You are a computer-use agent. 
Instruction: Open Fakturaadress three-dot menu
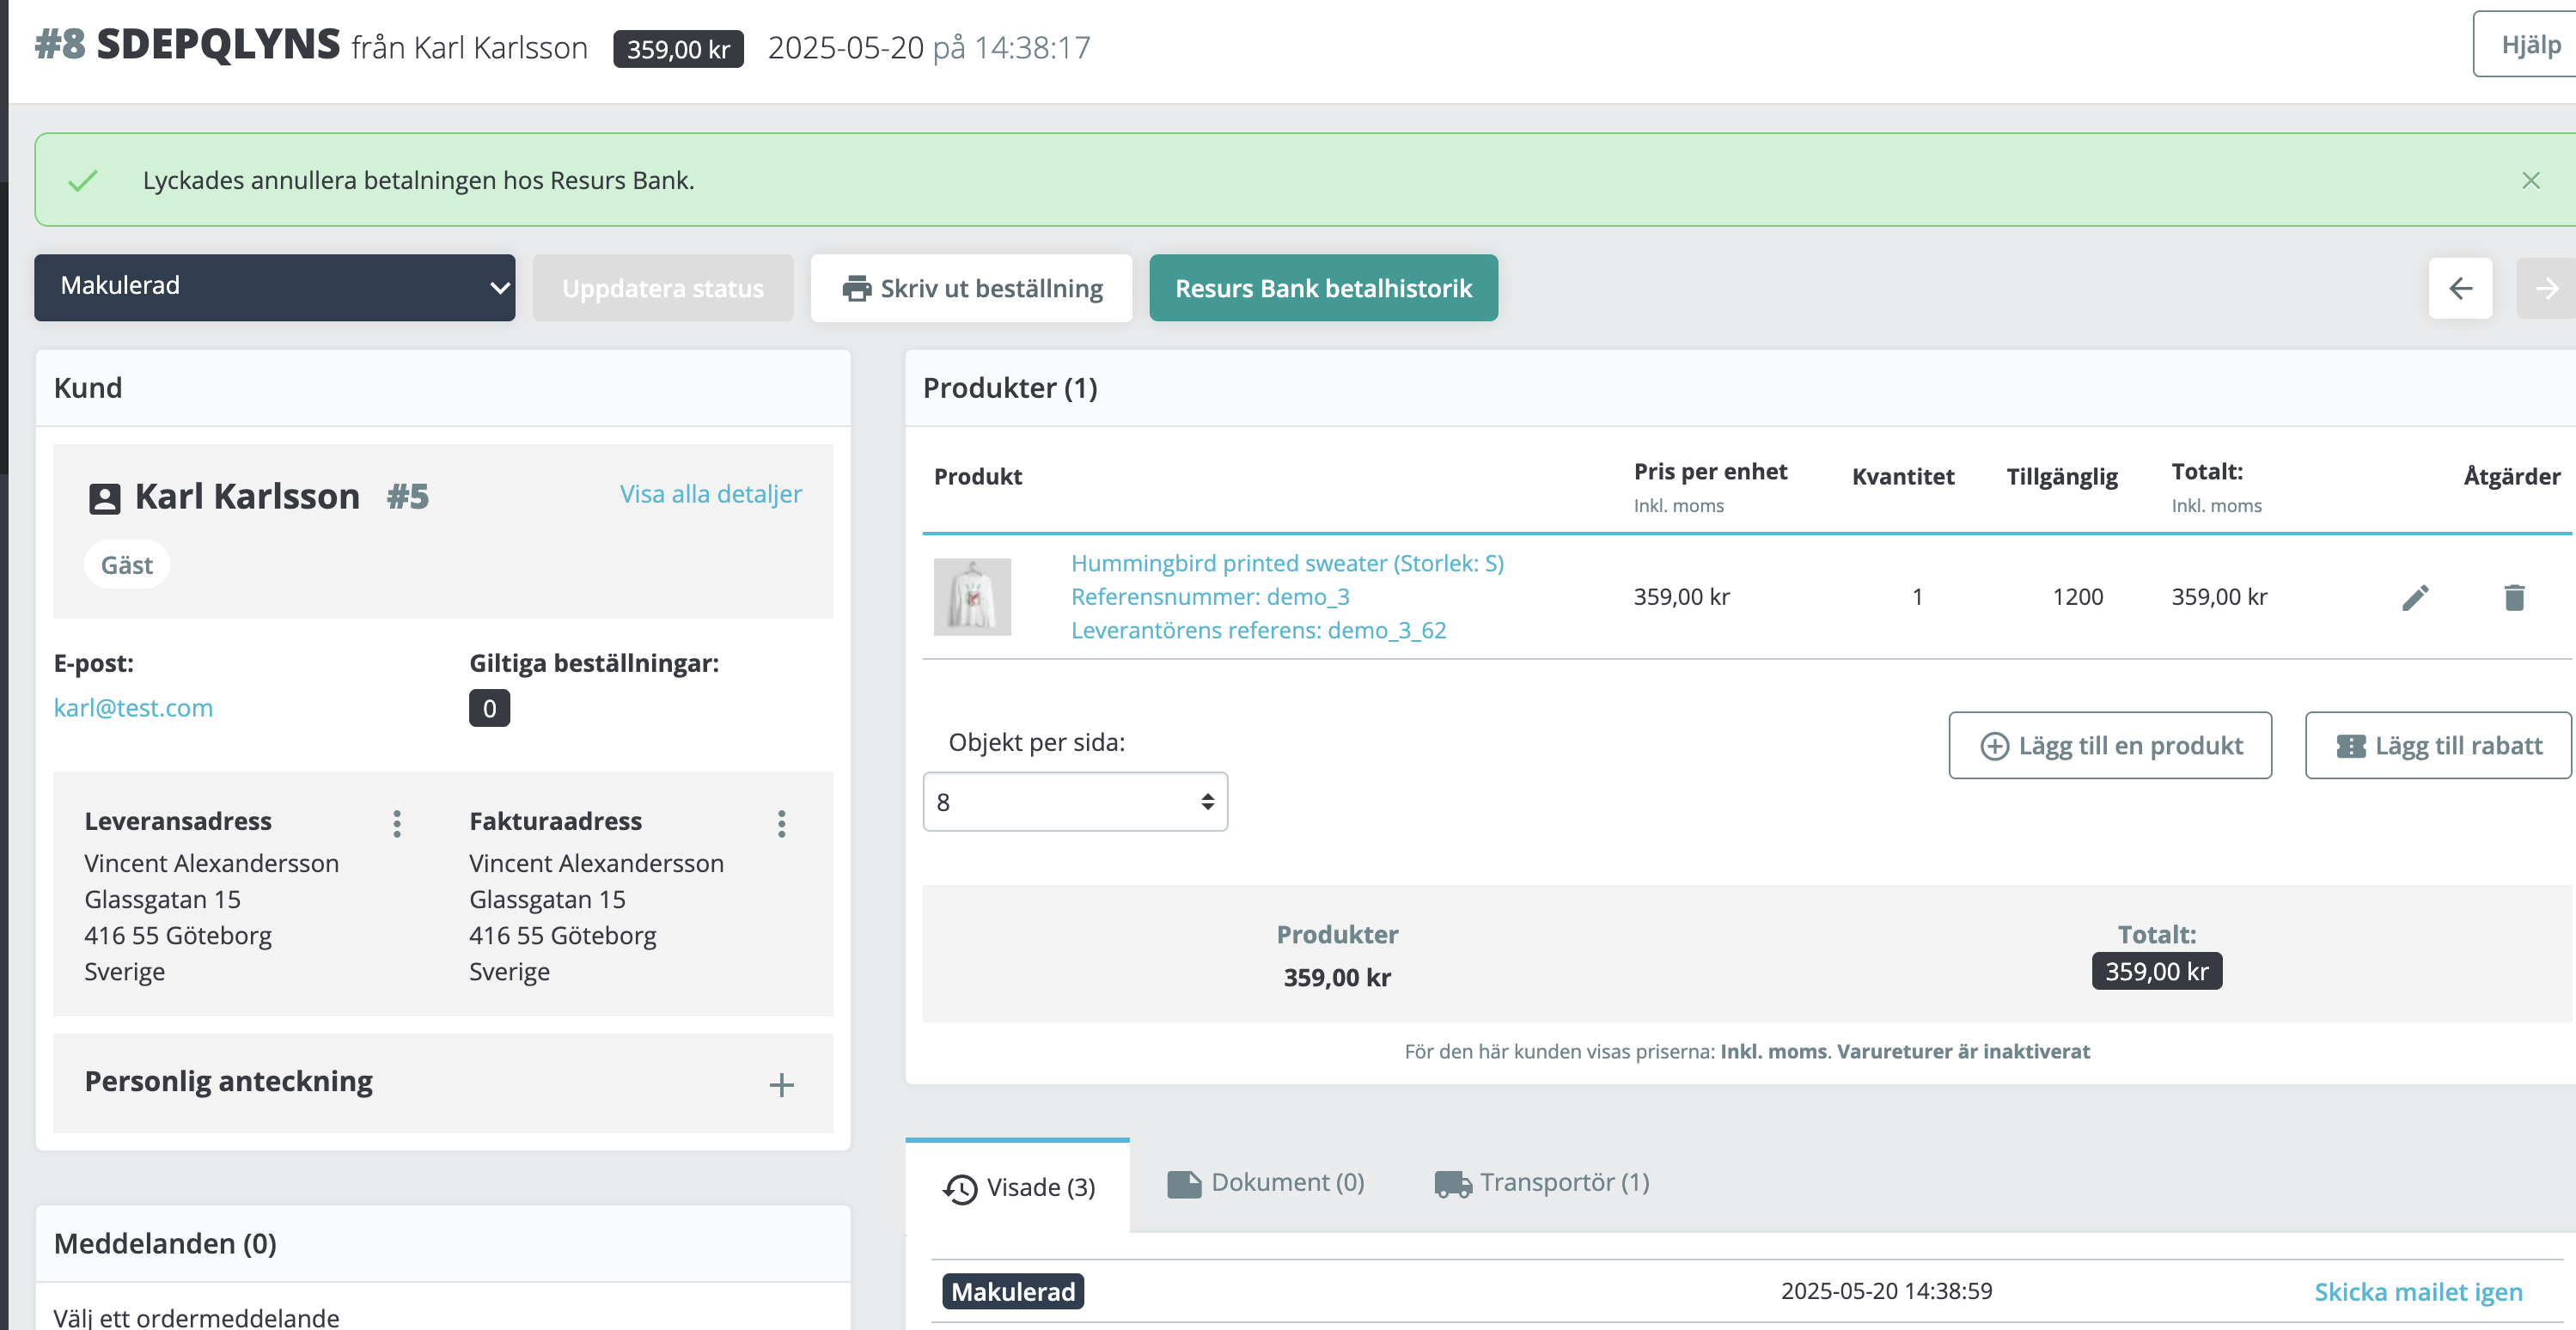point(782,824)
